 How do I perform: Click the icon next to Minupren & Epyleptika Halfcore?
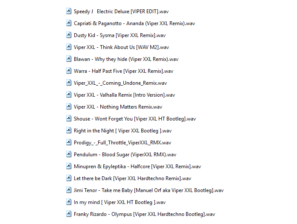coord(69,166)
